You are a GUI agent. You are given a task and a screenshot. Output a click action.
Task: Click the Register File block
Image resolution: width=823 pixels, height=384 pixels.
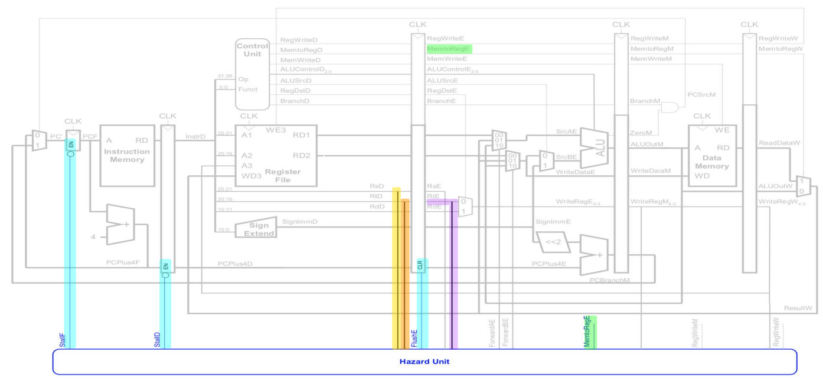276,155
